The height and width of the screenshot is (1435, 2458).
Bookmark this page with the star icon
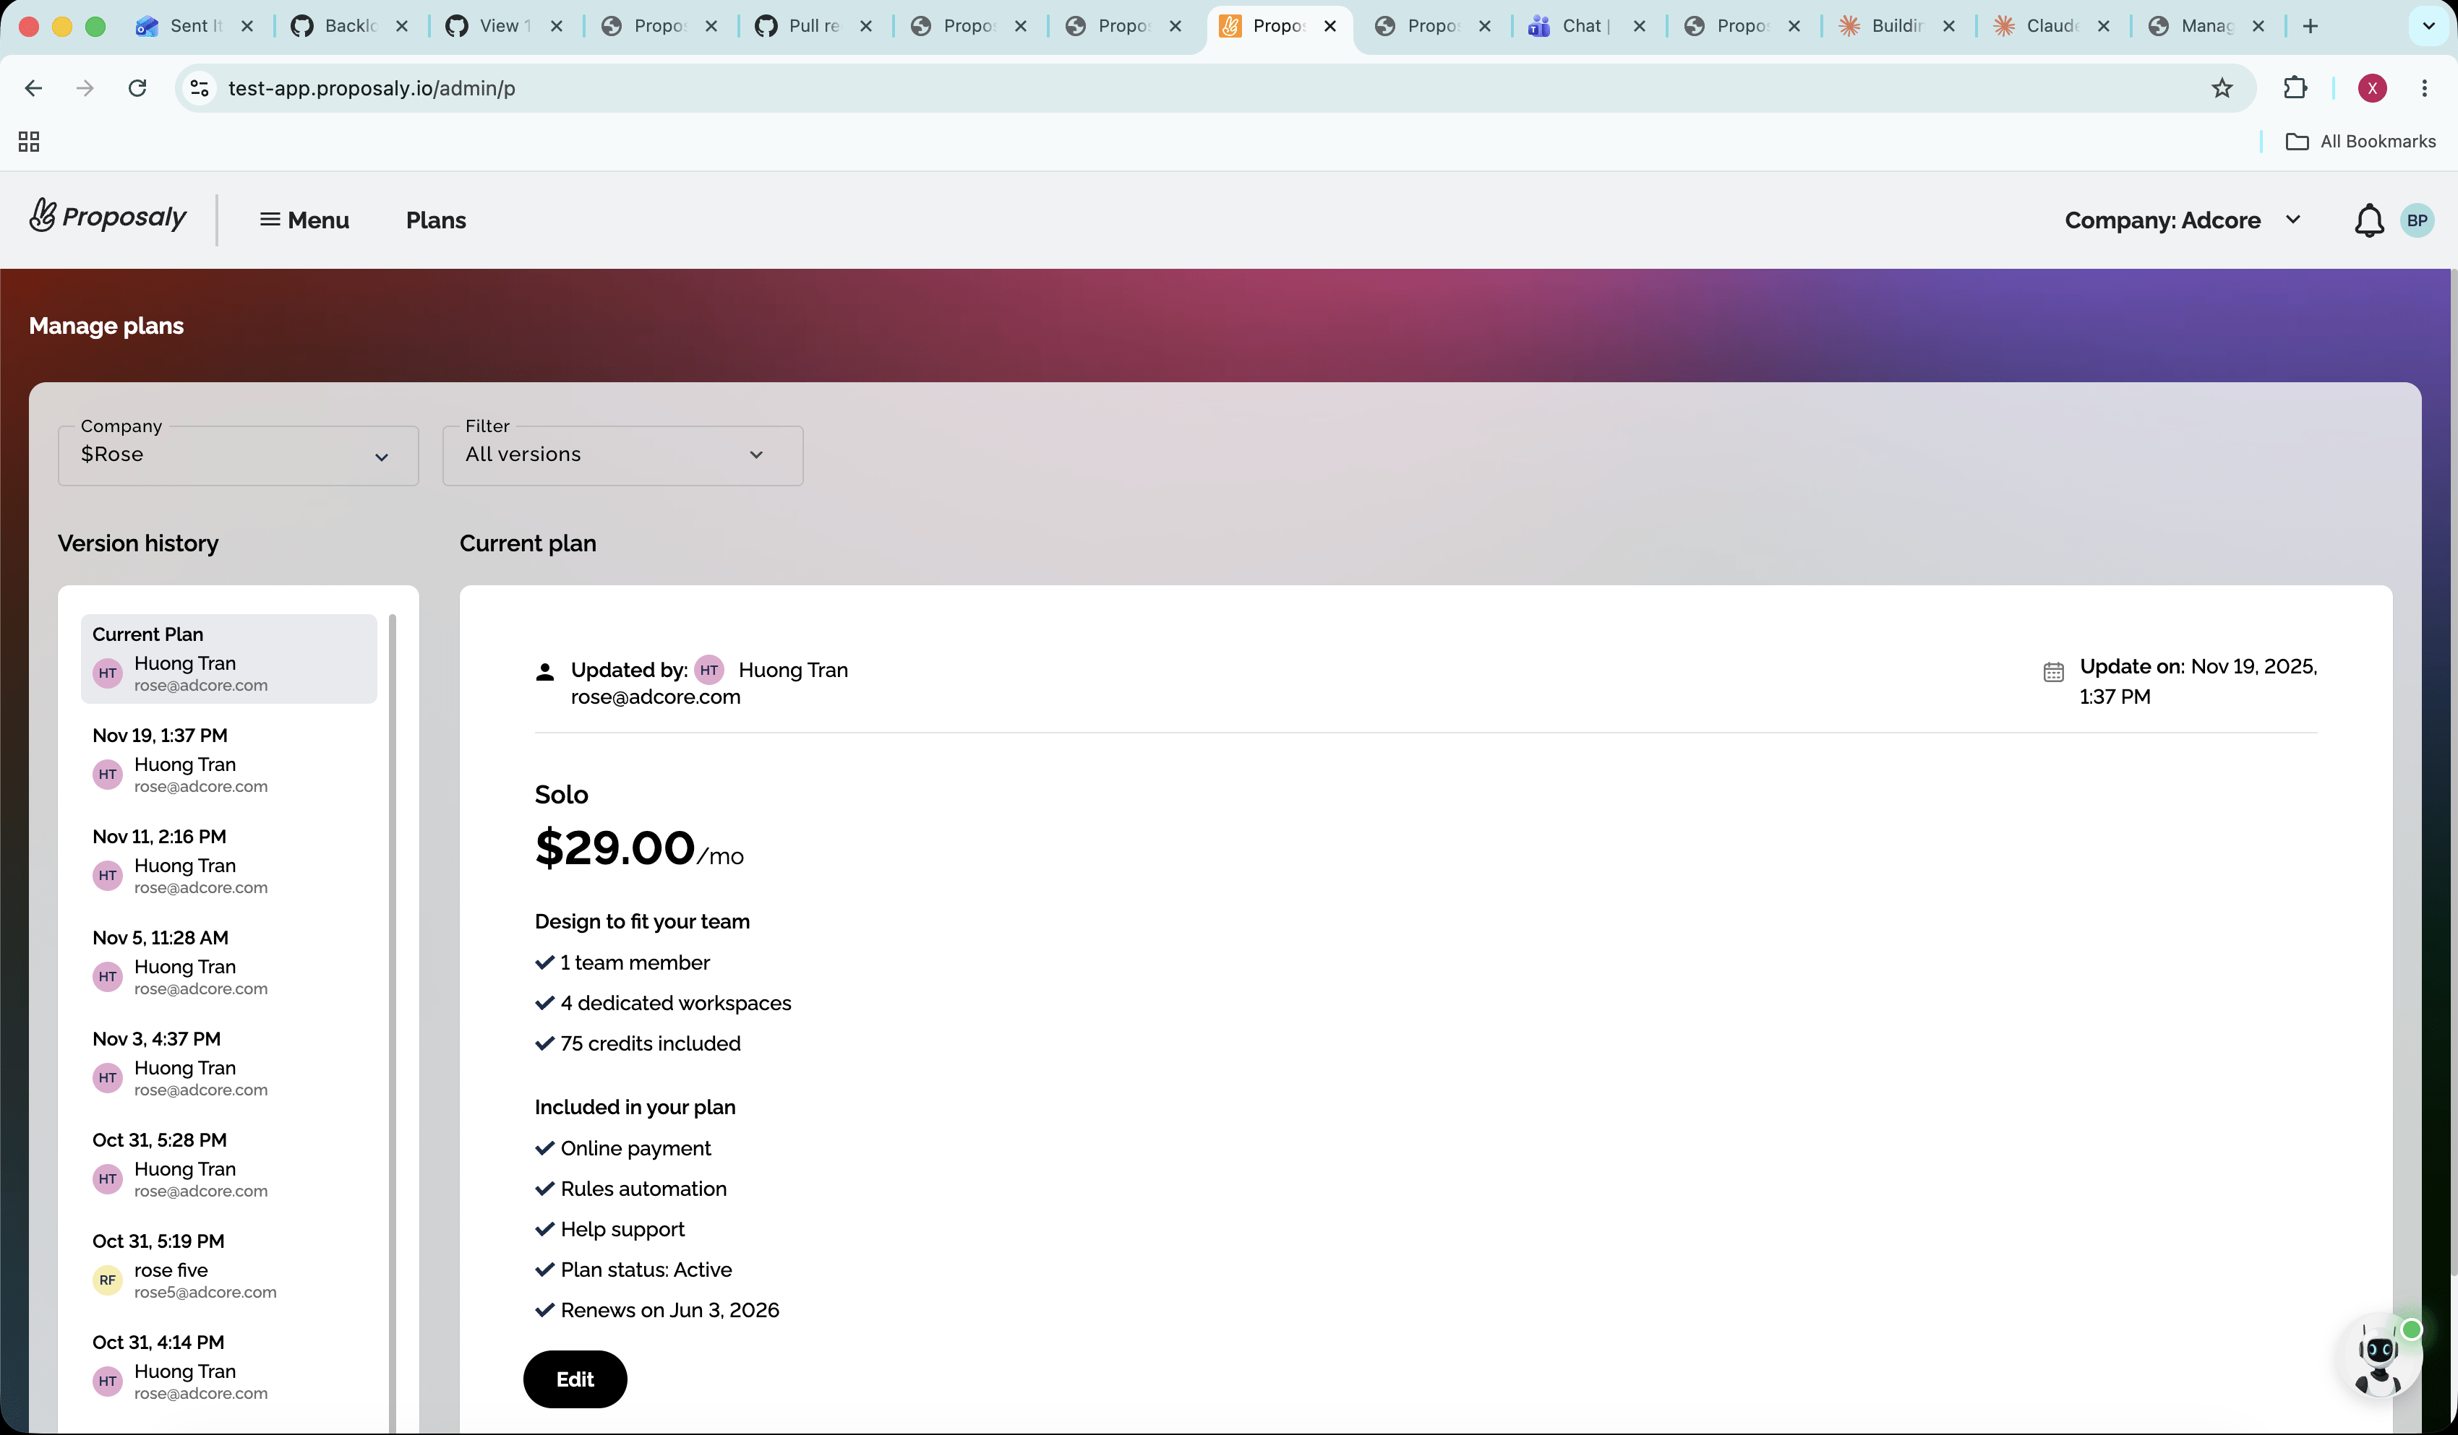coord(2222,89)
